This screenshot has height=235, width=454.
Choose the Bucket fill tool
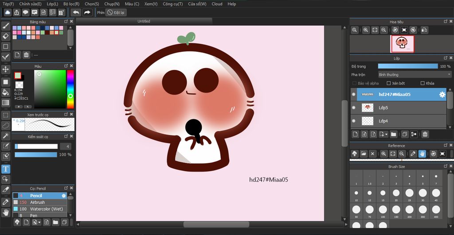click(x=6, y=92)
